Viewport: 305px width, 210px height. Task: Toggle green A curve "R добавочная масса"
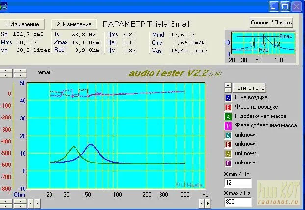[228, 116]
